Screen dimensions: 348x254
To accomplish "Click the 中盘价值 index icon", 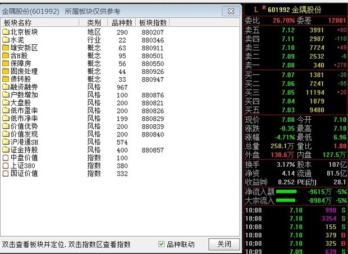I will [6, 158].
